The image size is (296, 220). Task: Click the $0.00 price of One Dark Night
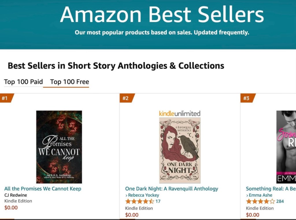pyautogui.click(x=132, y=215)
